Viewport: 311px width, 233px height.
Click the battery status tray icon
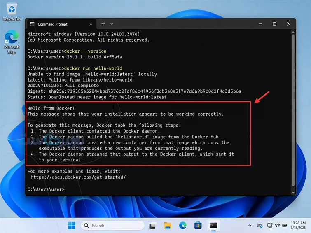point(285,226)
